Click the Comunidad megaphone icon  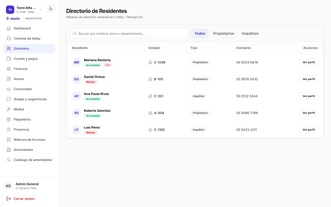point(9,89)
